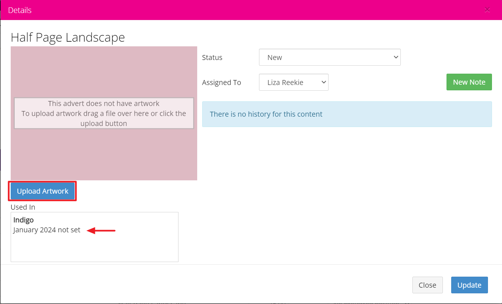This screenshot has width=502, height=304.
Task: Click the 'January 2024 not set' text
Action: click(47, 230)
